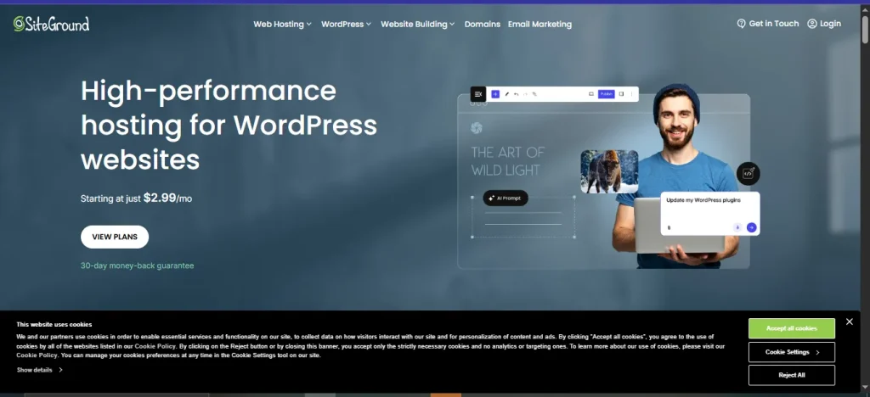Click the round code editor icon
870x397 pixels.
(748, 173)
